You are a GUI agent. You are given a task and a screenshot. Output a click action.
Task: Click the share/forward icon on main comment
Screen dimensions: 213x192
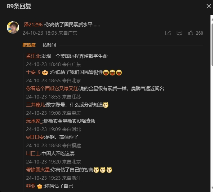168,33
